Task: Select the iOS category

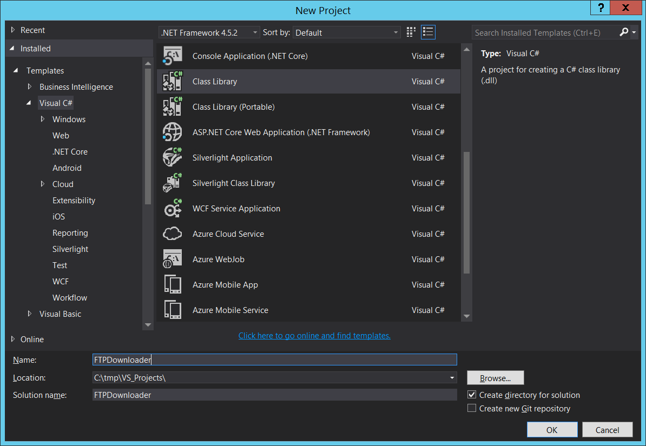Action: [x=58, y=217]
